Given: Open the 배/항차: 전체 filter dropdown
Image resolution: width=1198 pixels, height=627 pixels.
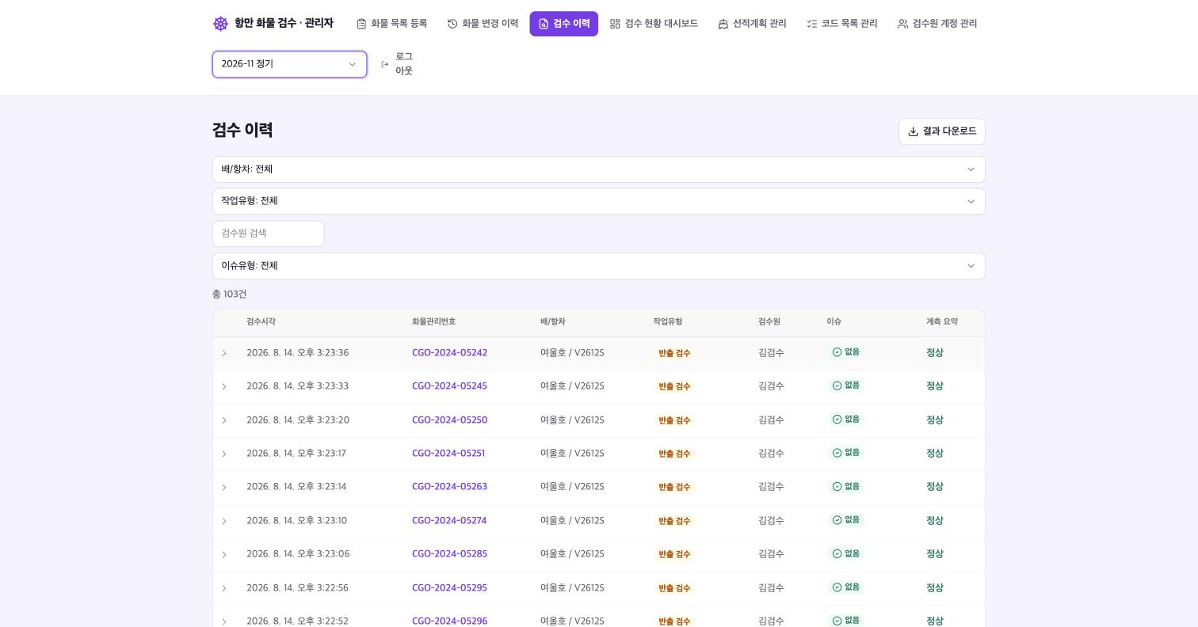Looking at the screenshot, I should [x=598, y=169].
